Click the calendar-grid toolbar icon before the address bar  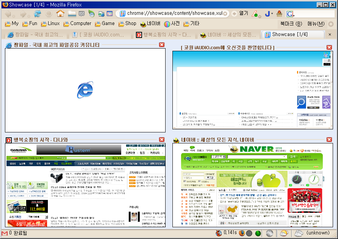coord(109,14)
